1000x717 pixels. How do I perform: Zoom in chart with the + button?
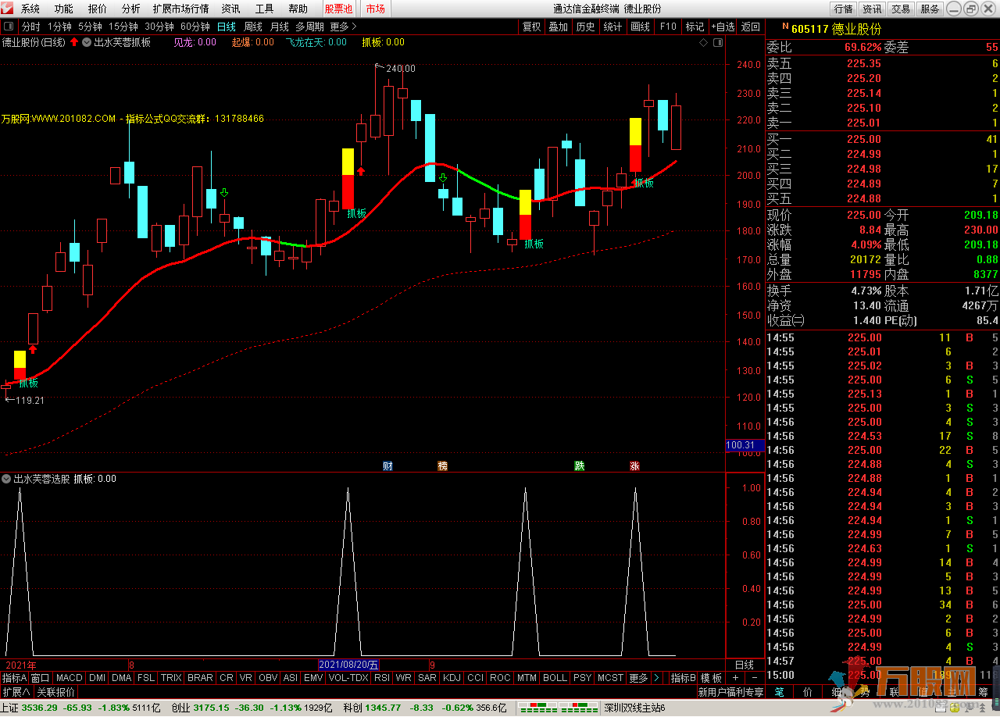click(x=735, y=678)
